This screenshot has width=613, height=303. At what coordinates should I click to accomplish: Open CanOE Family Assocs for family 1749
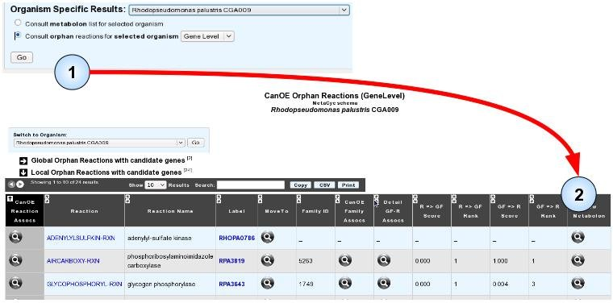(345, 284)
